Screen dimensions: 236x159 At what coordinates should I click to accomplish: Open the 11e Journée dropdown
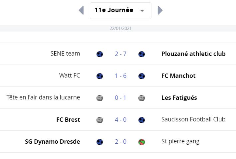[120, 11]
